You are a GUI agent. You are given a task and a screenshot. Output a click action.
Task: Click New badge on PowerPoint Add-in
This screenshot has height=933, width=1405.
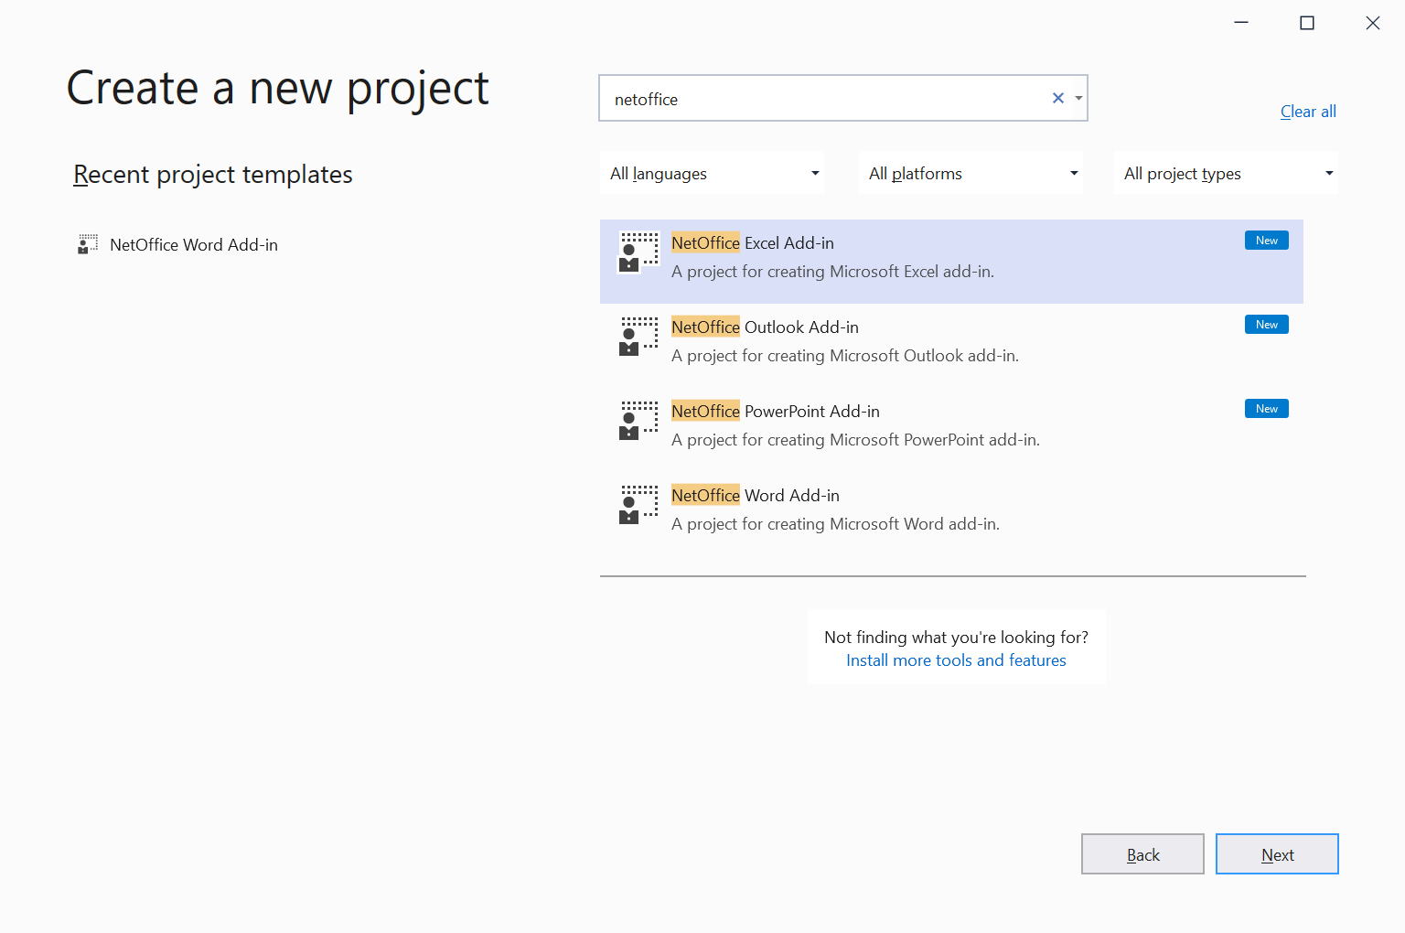(x=1266, y=409)
